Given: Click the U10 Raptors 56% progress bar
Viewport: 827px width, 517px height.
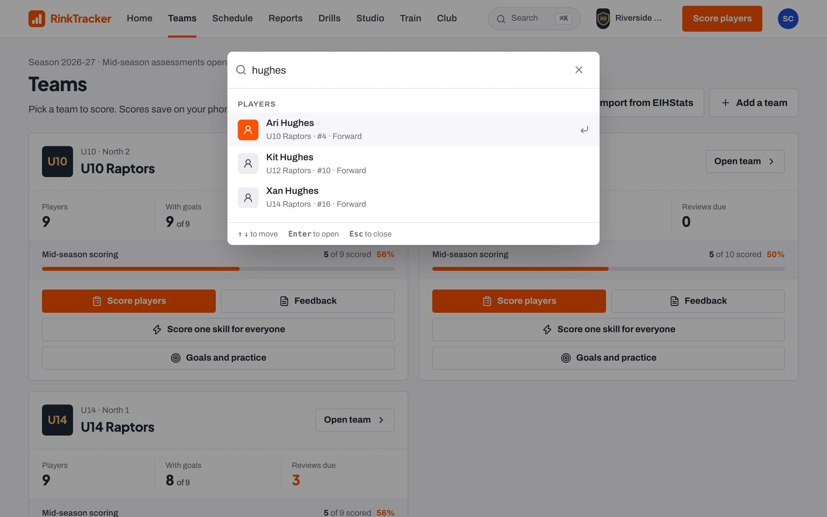Looking at the screenshot, I should [x=218, y=269].
